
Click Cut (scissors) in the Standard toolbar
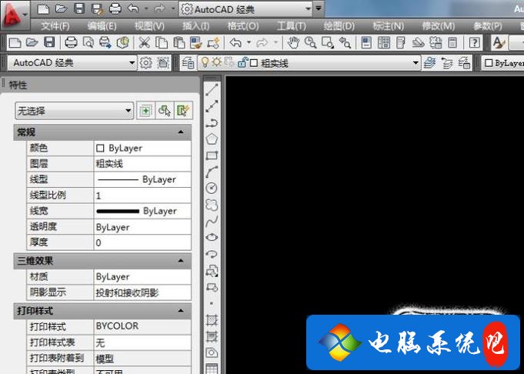[145, 43]
